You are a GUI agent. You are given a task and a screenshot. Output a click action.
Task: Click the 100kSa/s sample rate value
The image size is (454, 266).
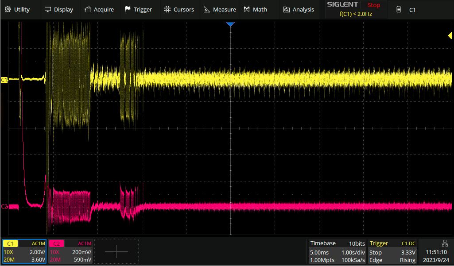click(x=353, y=260)
